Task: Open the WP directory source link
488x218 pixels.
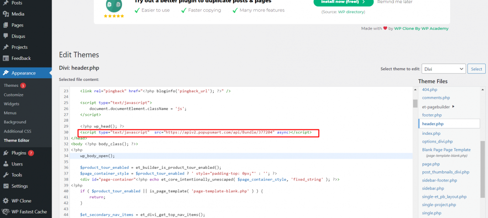Action: (351, 12)
